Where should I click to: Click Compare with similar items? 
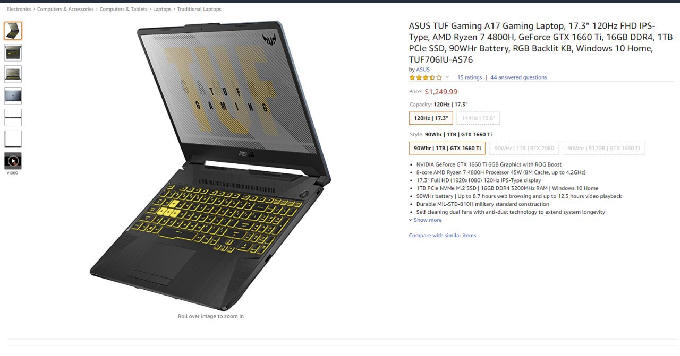pos(443,236)
